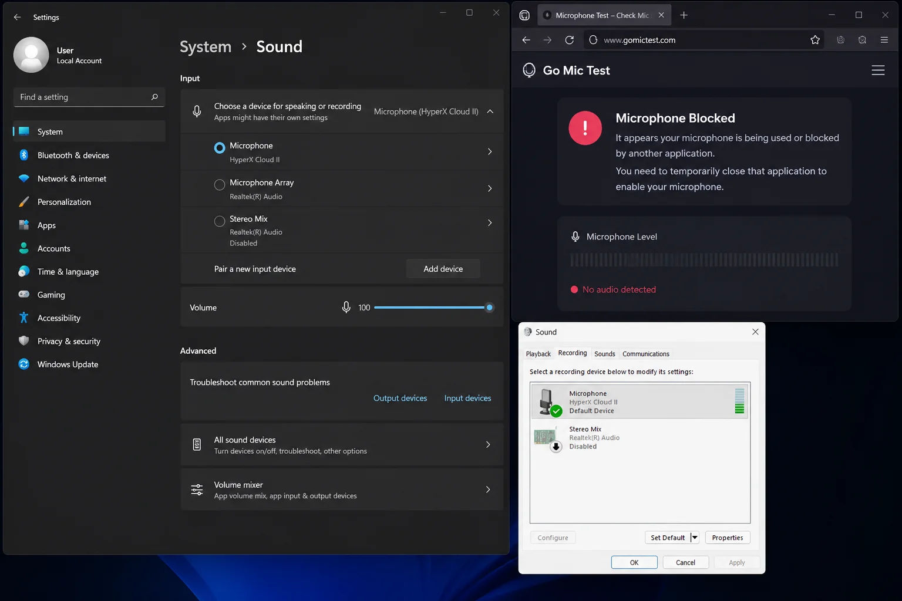Click Cancel in the Sound dialog
Viewport: 902px width, 601px height.
685,562
